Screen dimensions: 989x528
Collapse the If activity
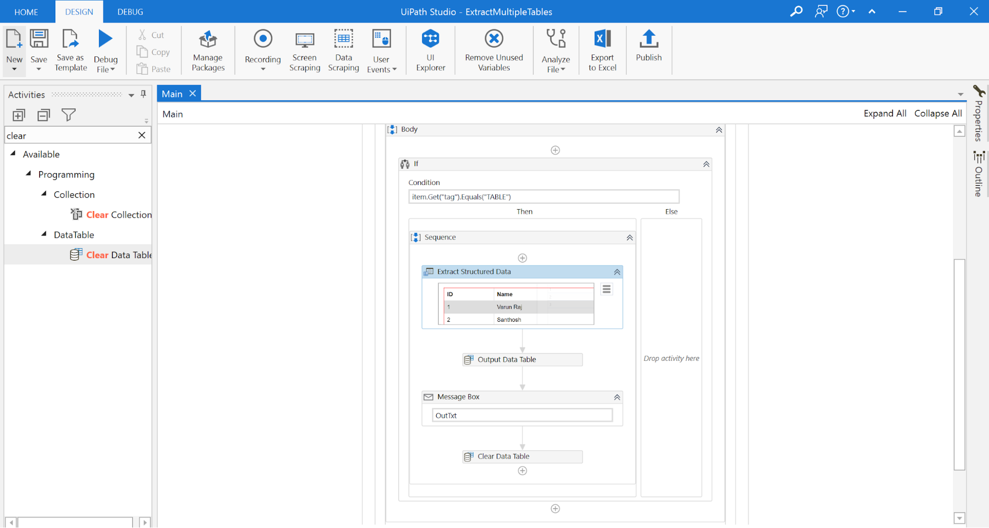[x=706, y=164]
